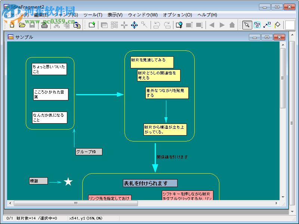Redo the undone action

[167, 25]
